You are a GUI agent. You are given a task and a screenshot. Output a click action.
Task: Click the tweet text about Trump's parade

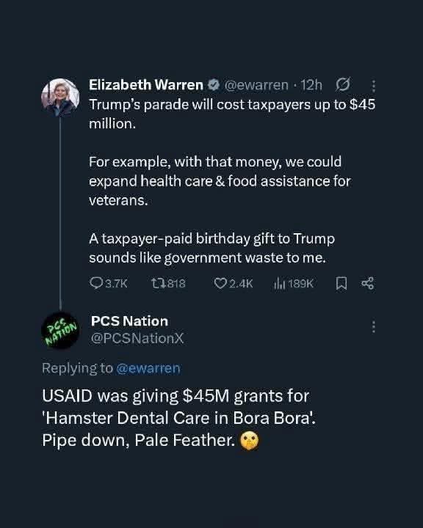(x=232, y=181)
